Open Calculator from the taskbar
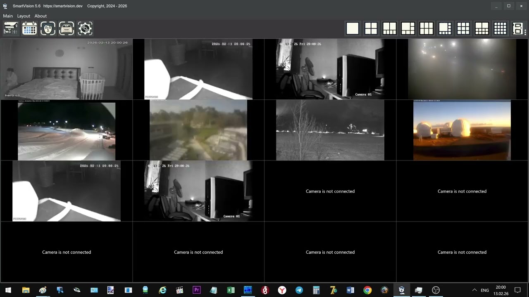 [x=316, y=290]
